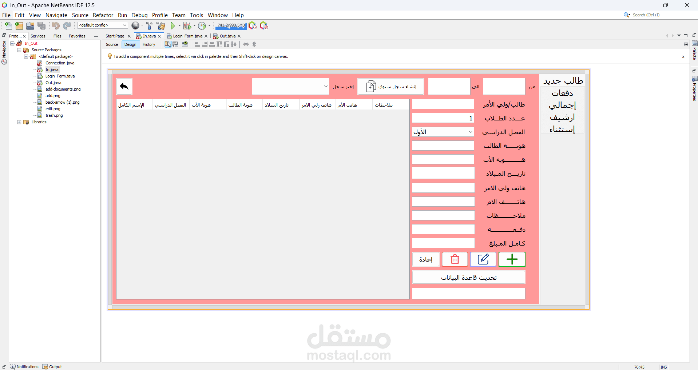
Task: Click the Save All toolbar icon
Action: (x=41, y=25)
